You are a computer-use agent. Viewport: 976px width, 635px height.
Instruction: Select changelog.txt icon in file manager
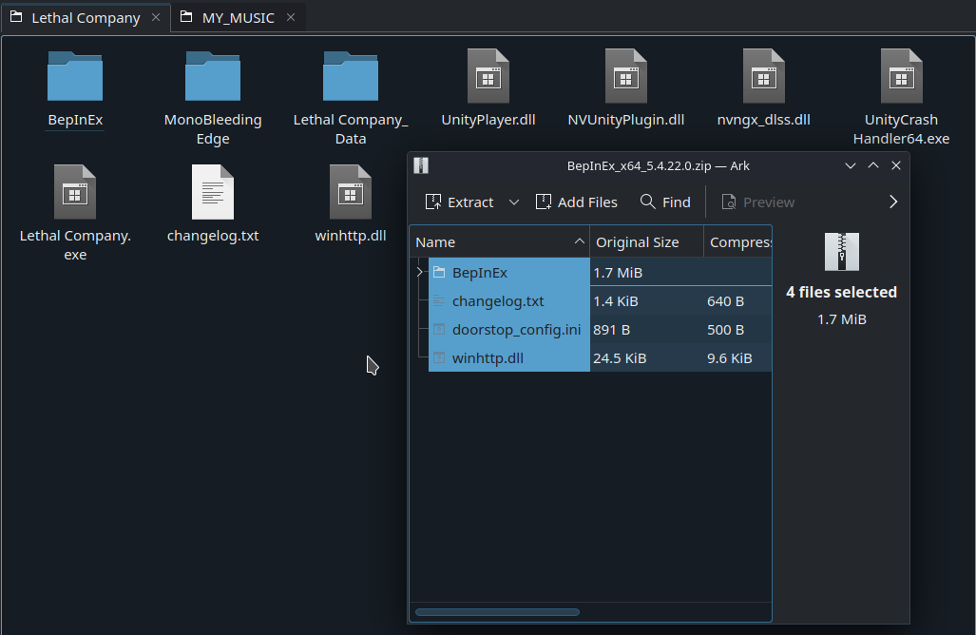(x=212, y=192)
